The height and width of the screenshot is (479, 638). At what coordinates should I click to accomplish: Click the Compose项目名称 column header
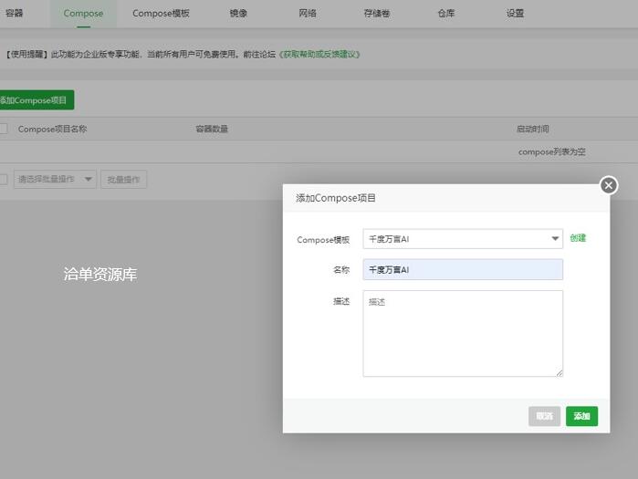point(52,129)
